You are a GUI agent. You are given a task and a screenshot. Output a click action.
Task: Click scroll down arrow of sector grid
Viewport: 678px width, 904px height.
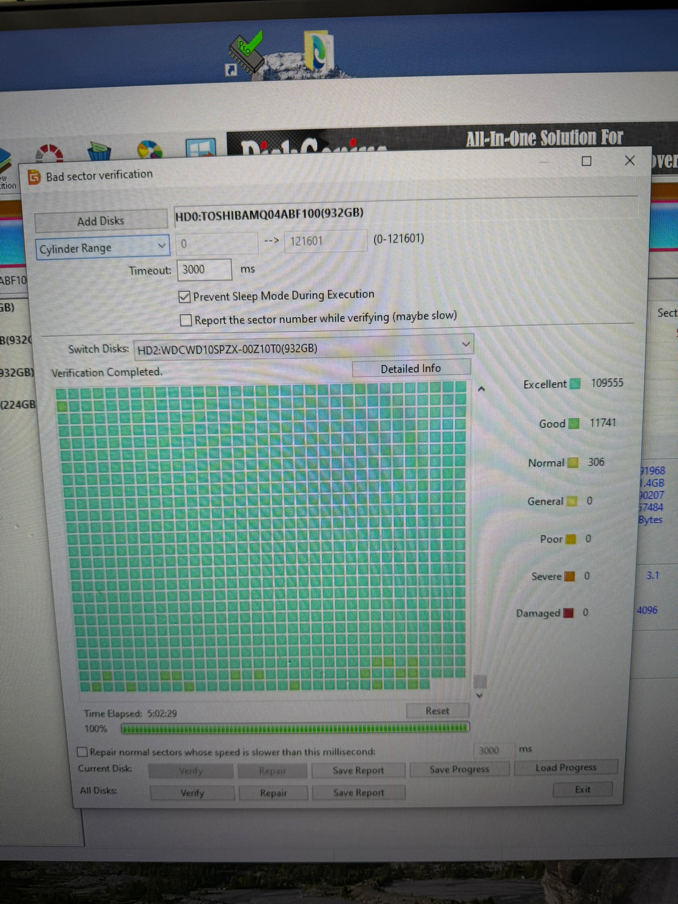click(480, 695)
